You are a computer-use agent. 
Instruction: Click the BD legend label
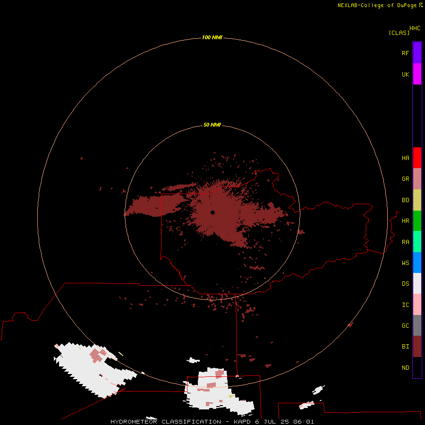405,200
